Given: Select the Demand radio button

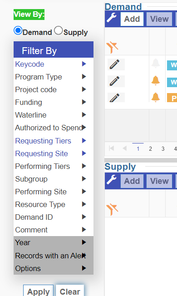Looking at the screenshot, I should (x=18, y=30).
